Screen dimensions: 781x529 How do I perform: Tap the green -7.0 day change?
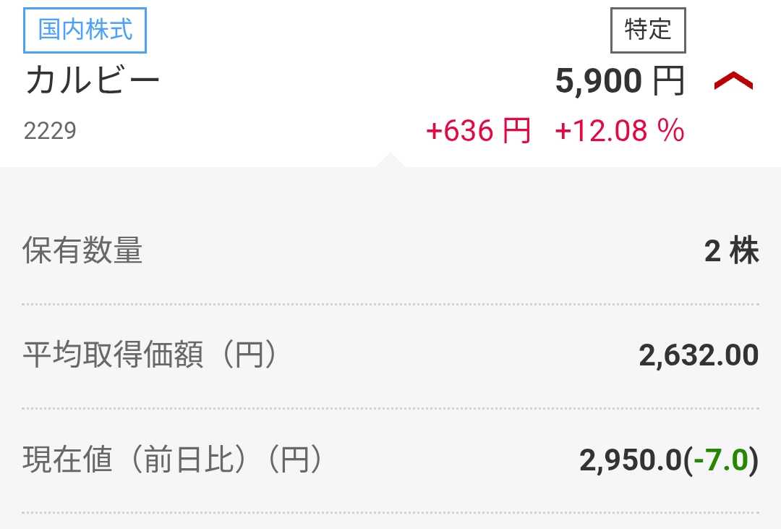pyautogui.click(x=720, y=460)
